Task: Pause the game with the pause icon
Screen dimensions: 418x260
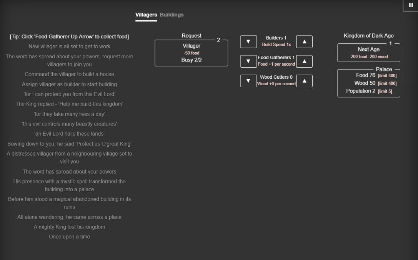Action: [x=411, y=5]
